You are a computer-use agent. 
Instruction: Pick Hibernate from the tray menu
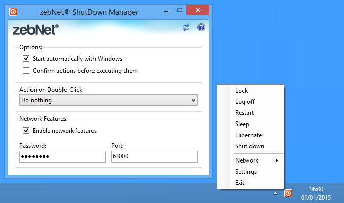248,135
